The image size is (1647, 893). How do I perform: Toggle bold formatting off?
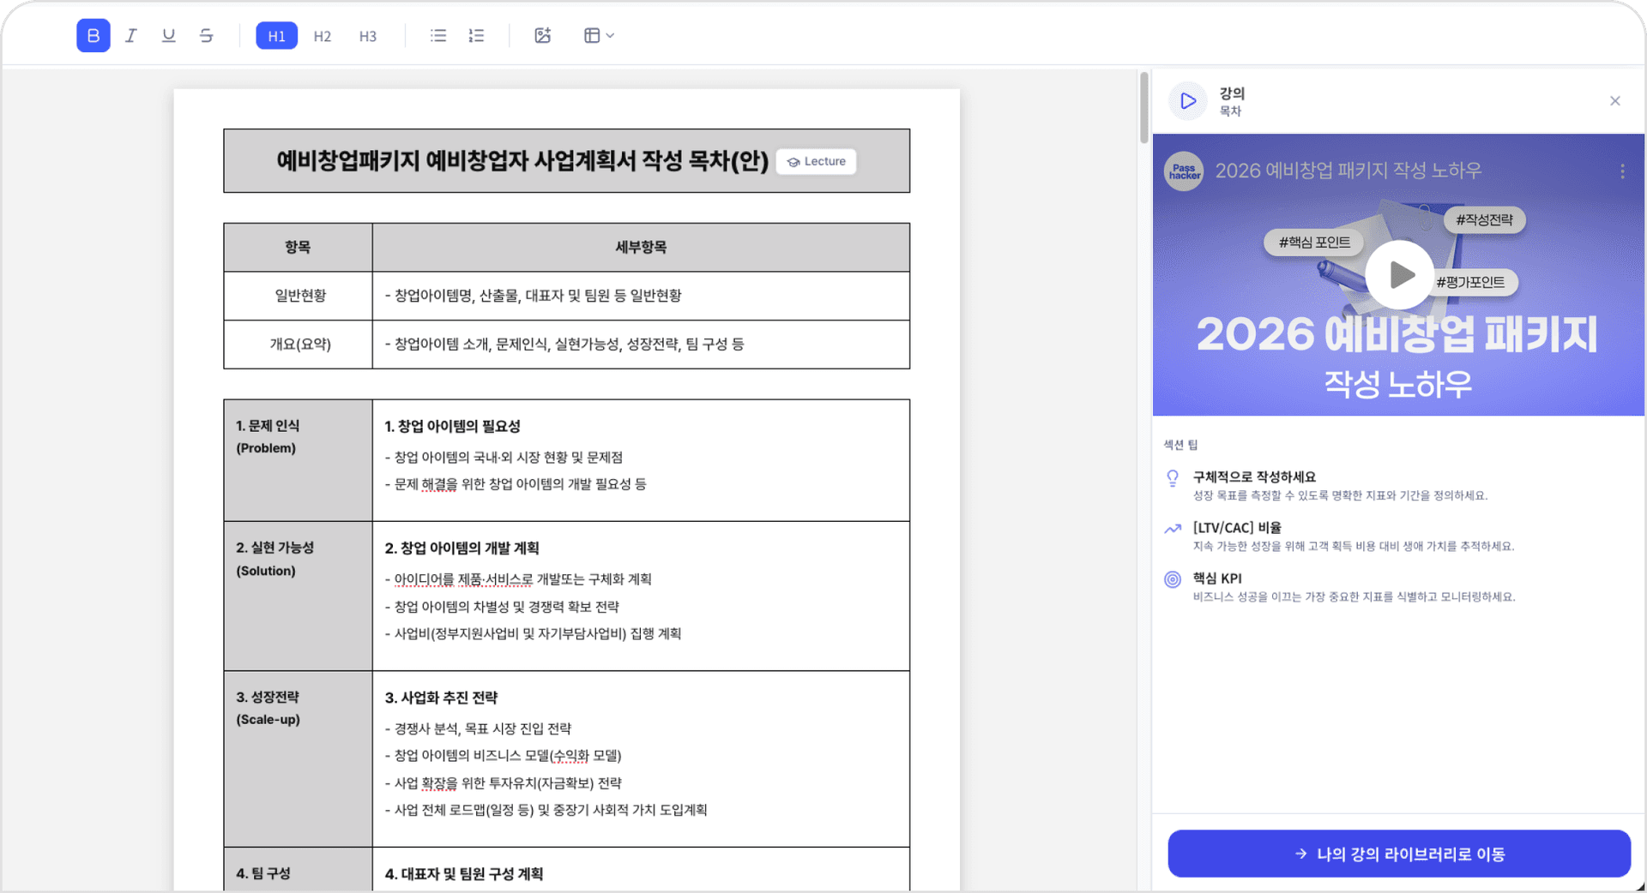tap(93, 35)
